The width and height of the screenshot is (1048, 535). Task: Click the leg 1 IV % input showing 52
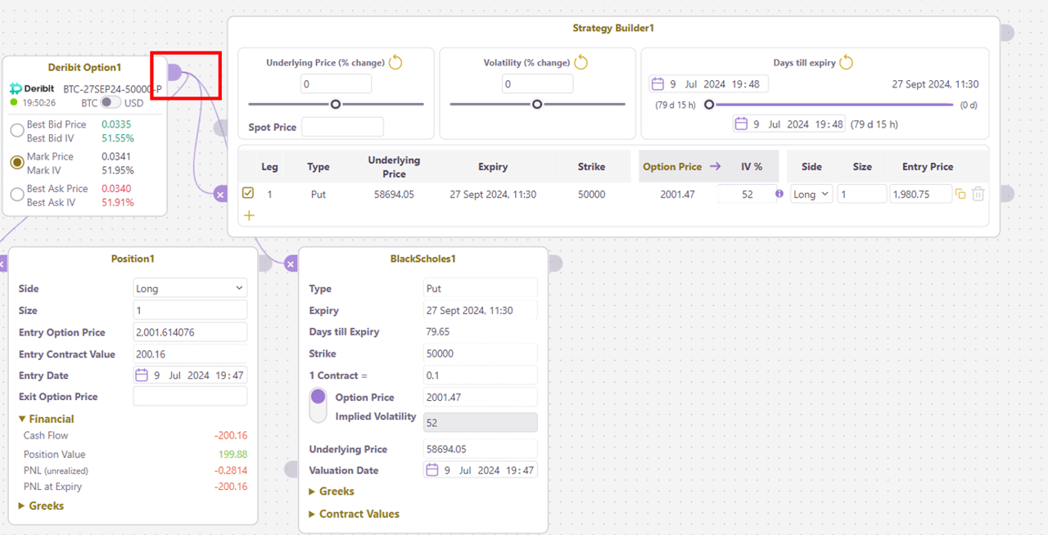click(745, 194)
